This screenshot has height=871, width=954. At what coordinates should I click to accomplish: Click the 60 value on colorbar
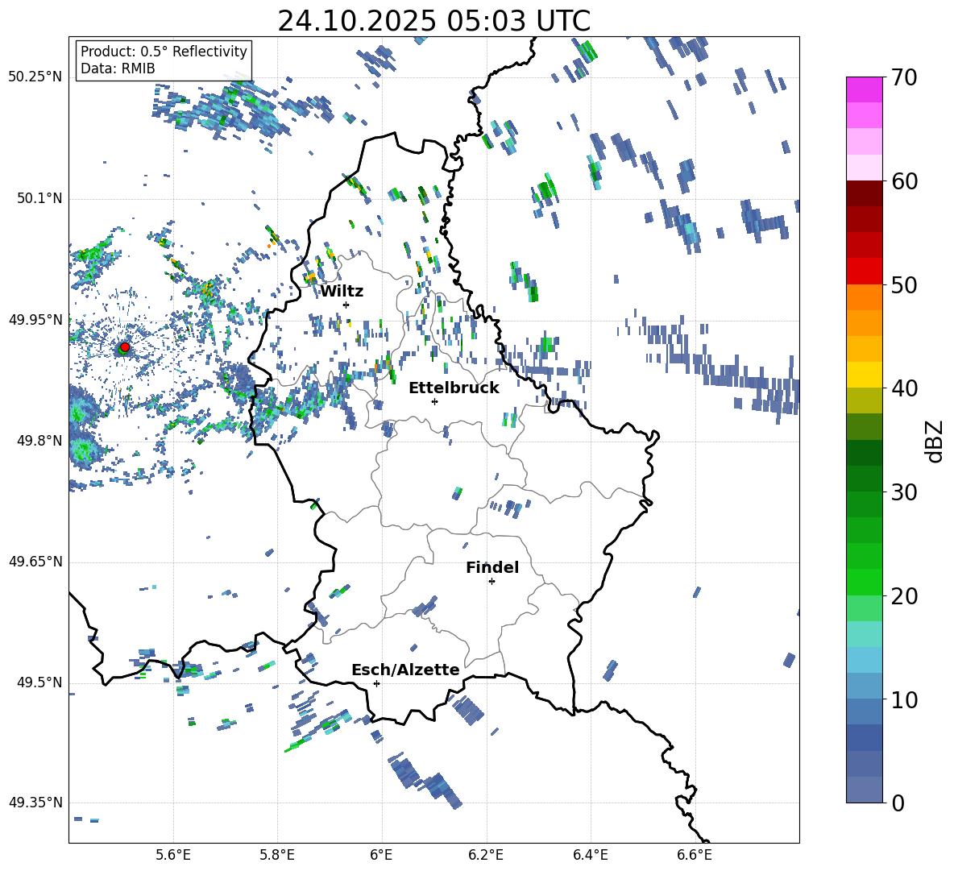point(904,181)
